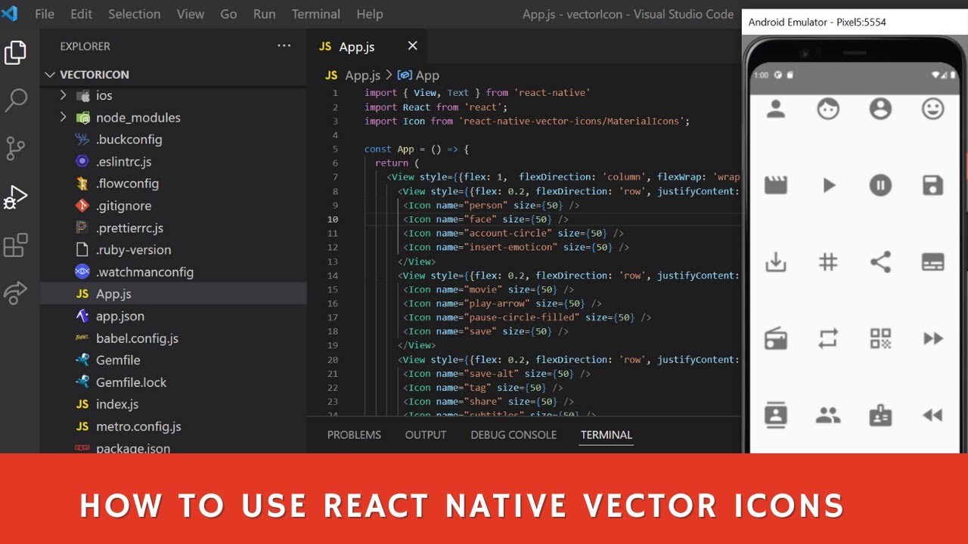968x544 pixels.
Task: Click the fast-forward icon in emulator
Action: [933, 338]
